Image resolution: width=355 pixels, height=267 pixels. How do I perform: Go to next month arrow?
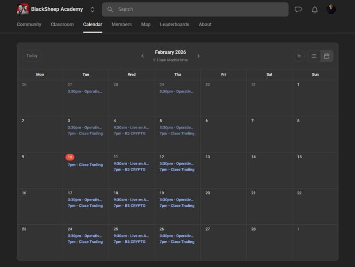pos(198,56)
